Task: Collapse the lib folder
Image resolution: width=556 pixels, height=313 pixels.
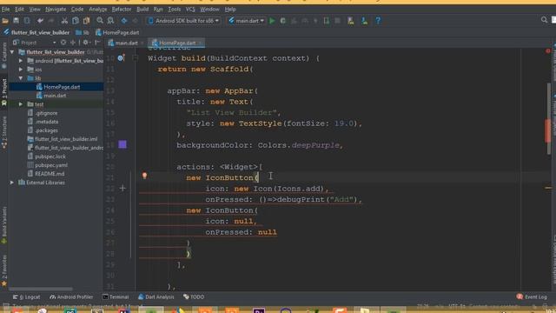Action: click(21, 78)
